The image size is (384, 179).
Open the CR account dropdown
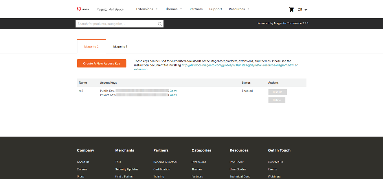[x=302, y=9]
